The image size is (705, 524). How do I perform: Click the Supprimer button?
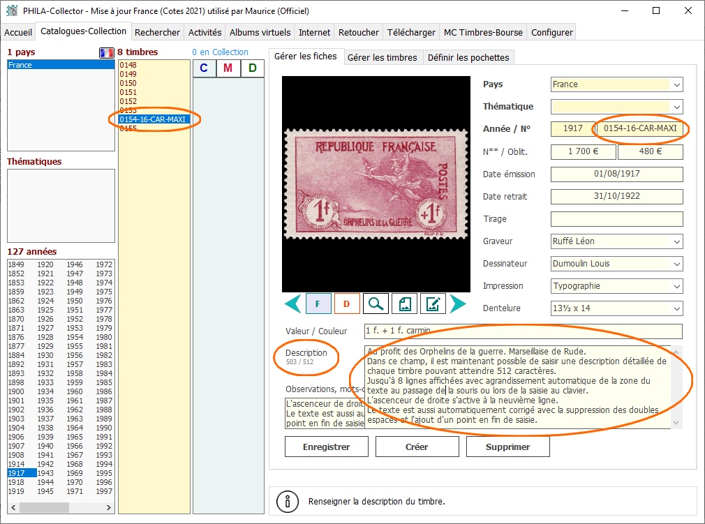click(x=508, y=447)
